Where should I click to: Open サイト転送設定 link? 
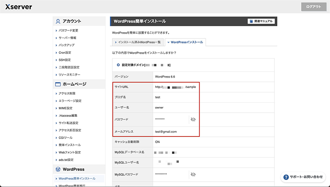click(69, 123)
